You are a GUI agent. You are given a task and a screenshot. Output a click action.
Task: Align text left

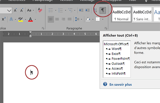(51, 19)
